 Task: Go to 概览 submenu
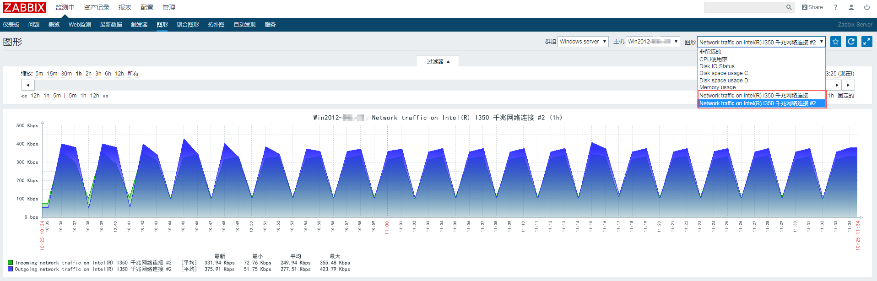pos(54,25)
